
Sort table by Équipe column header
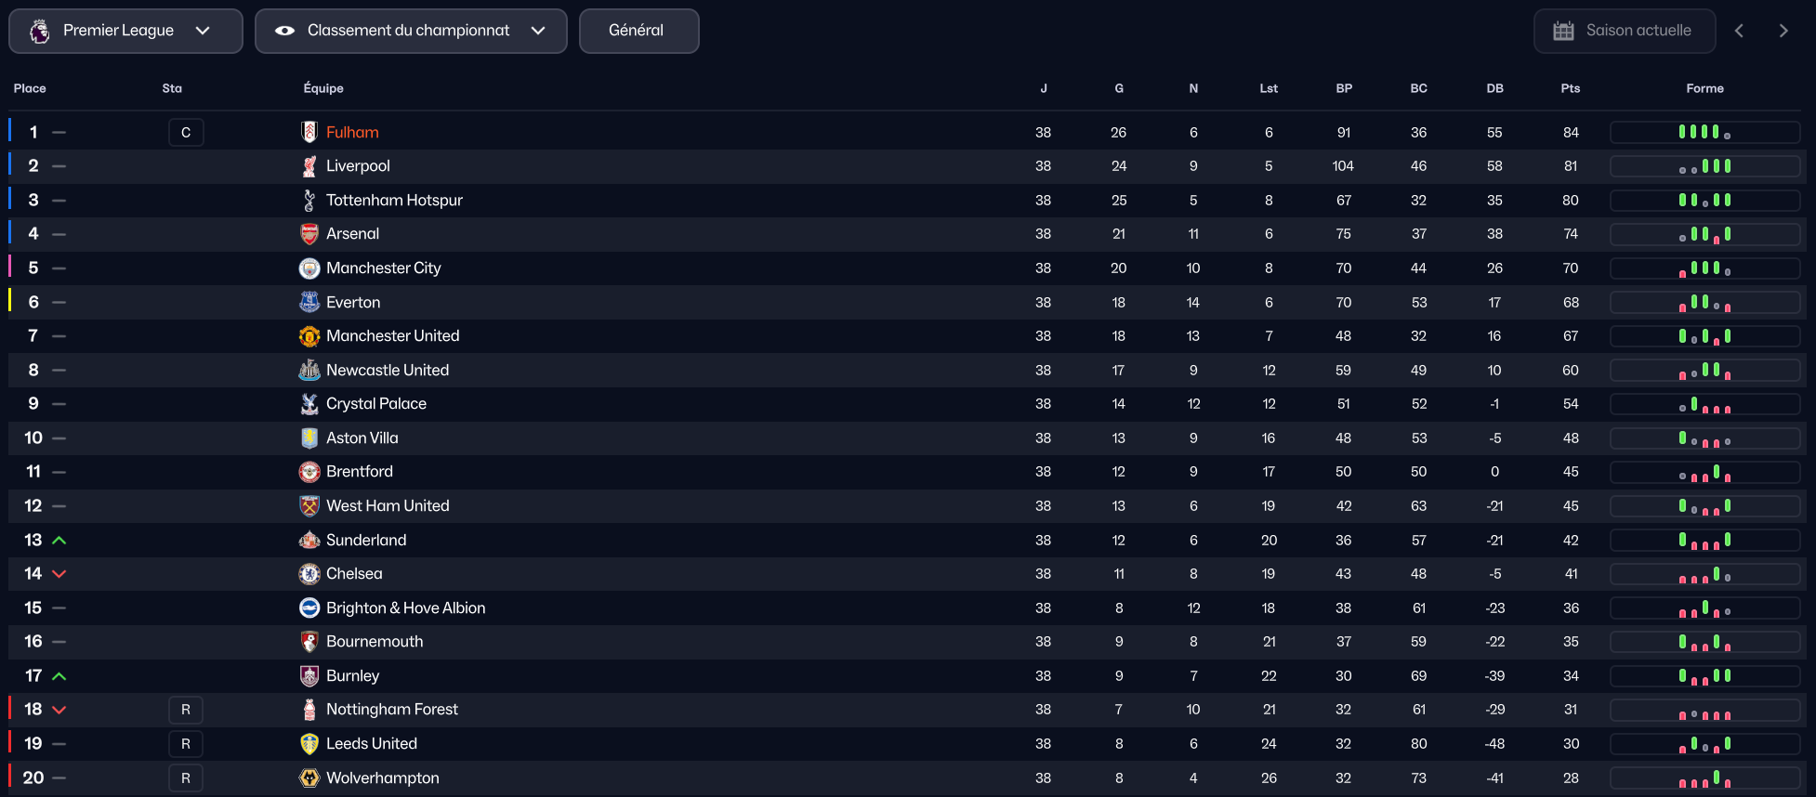coord(323,89)
